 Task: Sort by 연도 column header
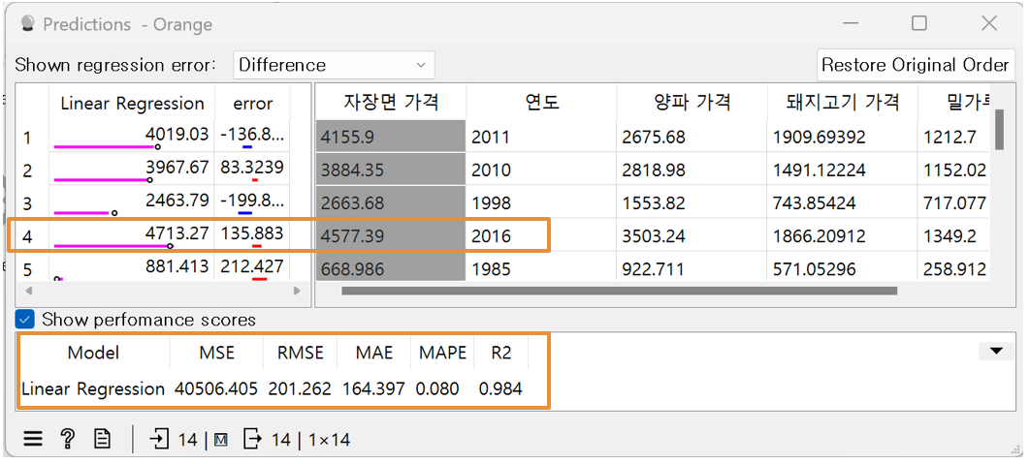pyautogui.click(x=541, y=103)
